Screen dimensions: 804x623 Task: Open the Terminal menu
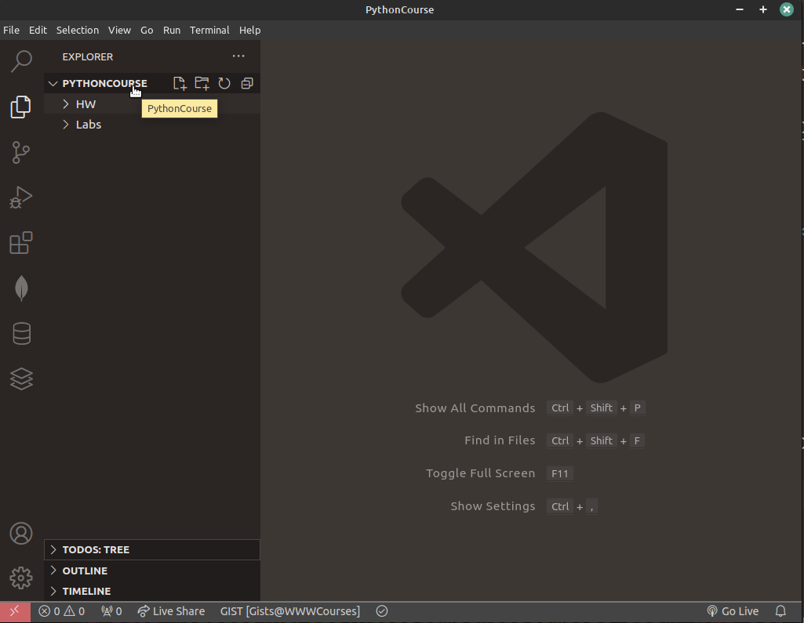click(x=209, y=31)
